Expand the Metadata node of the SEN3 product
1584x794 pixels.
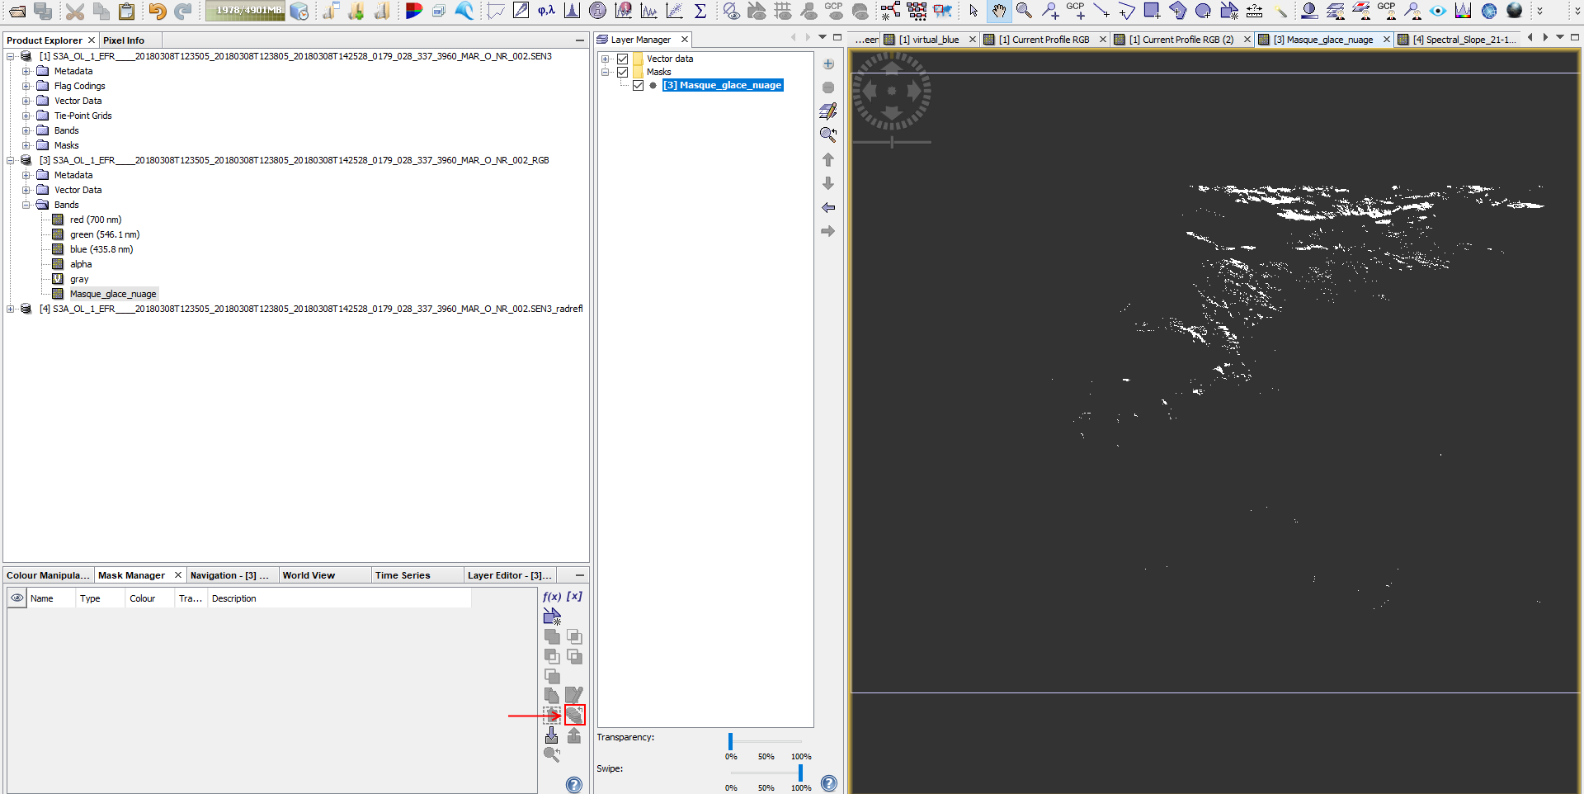point(26,71)
